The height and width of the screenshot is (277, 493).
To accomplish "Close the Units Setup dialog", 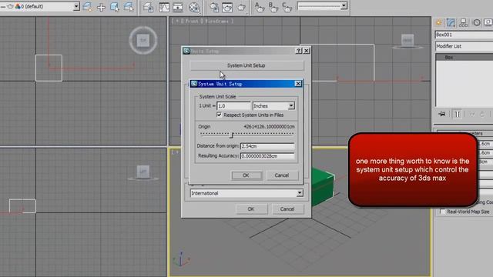I will pyautogui.click(x=307, y=51).
